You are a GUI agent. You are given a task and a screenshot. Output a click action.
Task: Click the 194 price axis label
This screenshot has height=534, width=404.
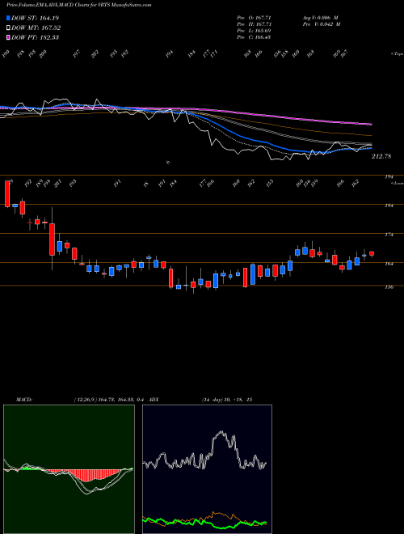click(x=389, y=176)
